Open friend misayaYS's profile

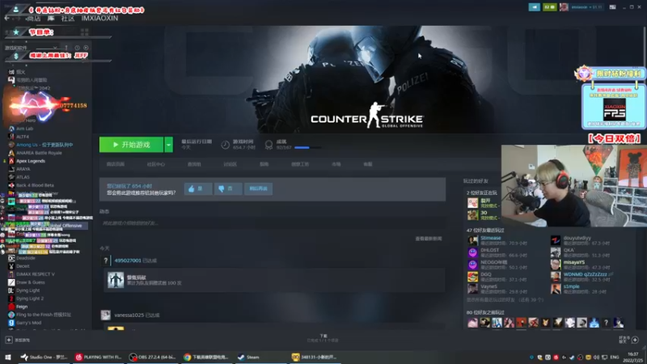(x=574, y=262)
